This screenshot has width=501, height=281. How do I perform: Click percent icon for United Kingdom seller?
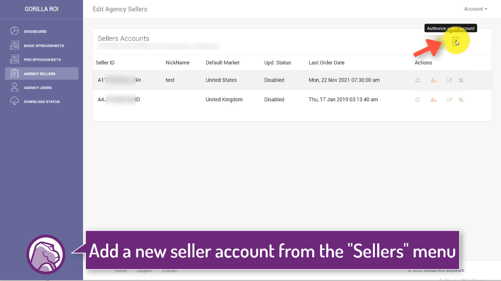pos(461,100)
